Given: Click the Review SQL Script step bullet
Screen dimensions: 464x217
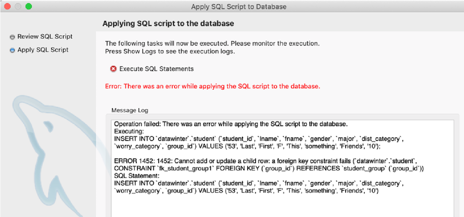Looking at the screenshot, I should point(12,37).
